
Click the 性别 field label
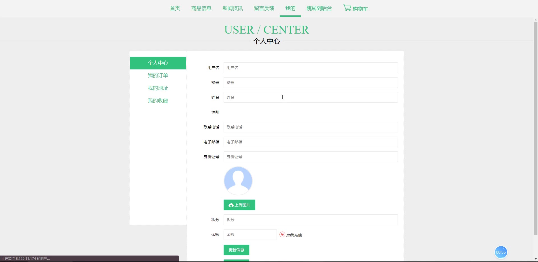[215, 112]
